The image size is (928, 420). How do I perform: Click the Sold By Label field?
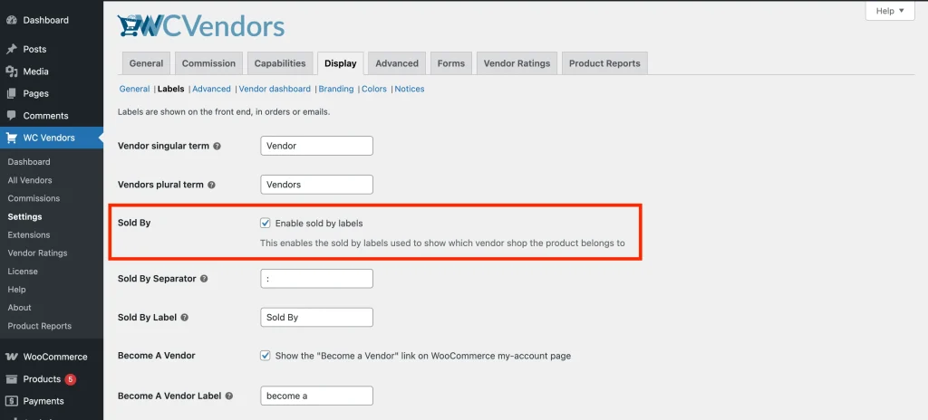point(316,317)
